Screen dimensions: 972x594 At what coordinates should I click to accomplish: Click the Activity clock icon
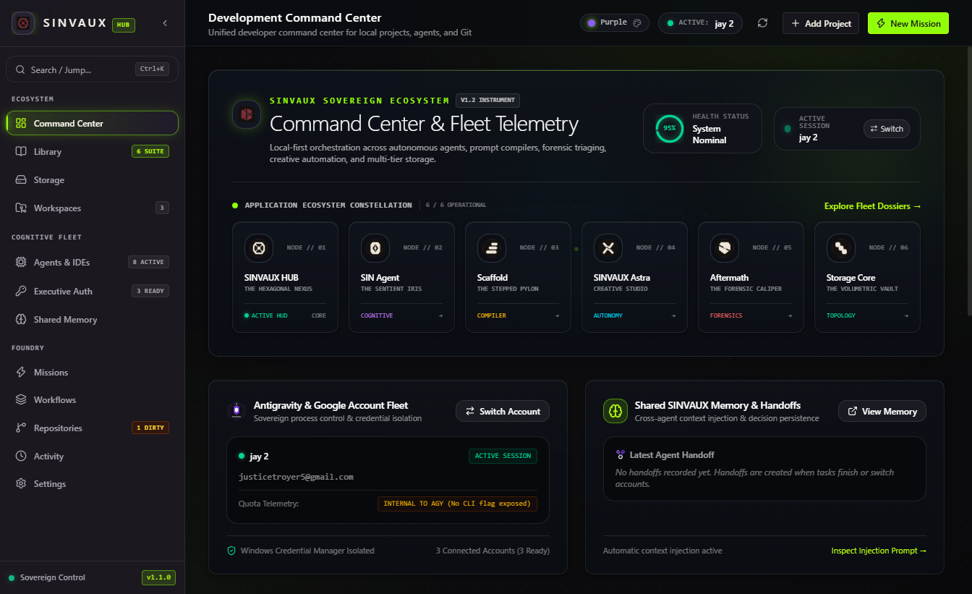click(21, 456)
